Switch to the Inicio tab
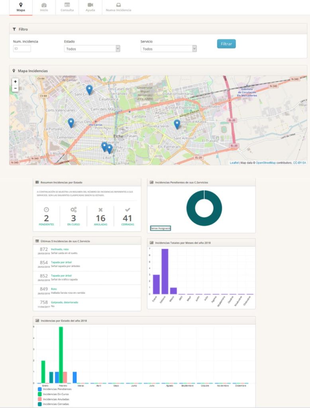The height and width of the screenshot is (408, 310). pyautogui.click(x=44, y=7)
